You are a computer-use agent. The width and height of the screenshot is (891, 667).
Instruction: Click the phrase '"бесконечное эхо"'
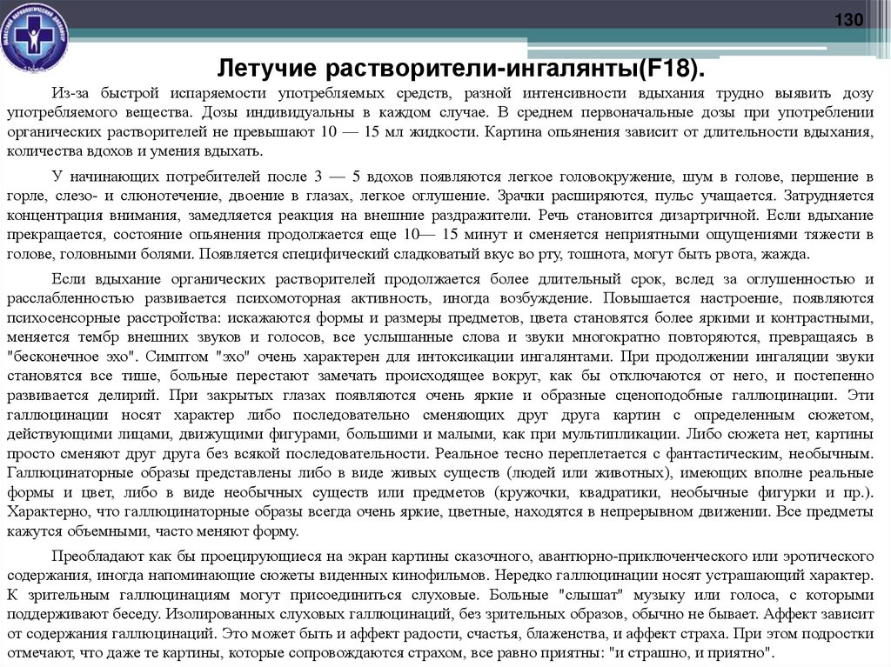click(x=72, y=357)
